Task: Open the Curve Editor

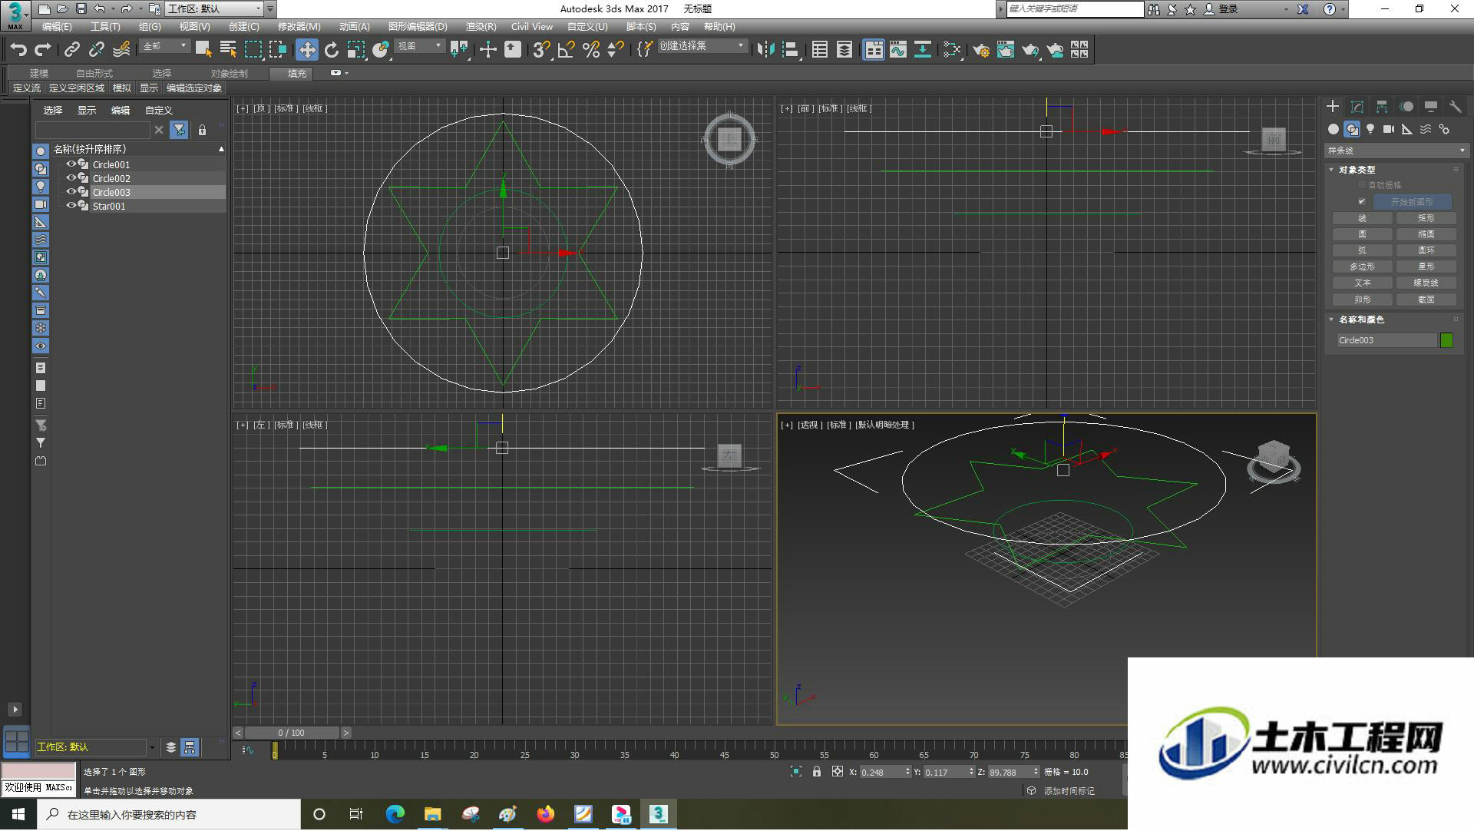Action: (x=898, y=50)
